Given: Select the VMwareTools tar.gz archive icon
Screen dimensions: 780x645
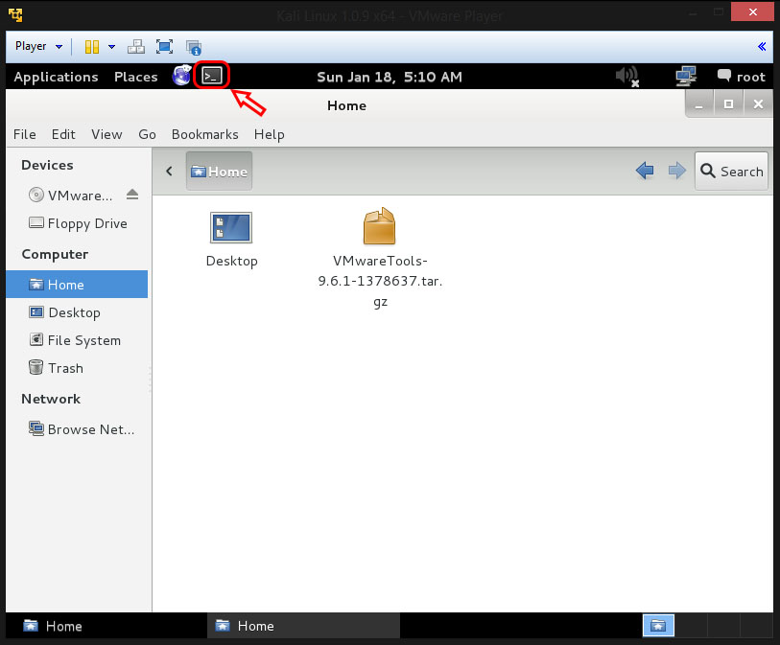Looking at the screenshot, I should point(380,226).
